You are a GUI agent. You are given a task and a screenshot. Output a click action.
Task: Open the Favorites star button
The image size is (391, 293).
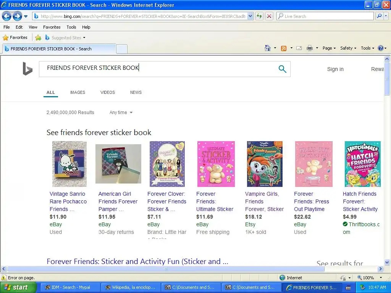(x=15, y=38)
